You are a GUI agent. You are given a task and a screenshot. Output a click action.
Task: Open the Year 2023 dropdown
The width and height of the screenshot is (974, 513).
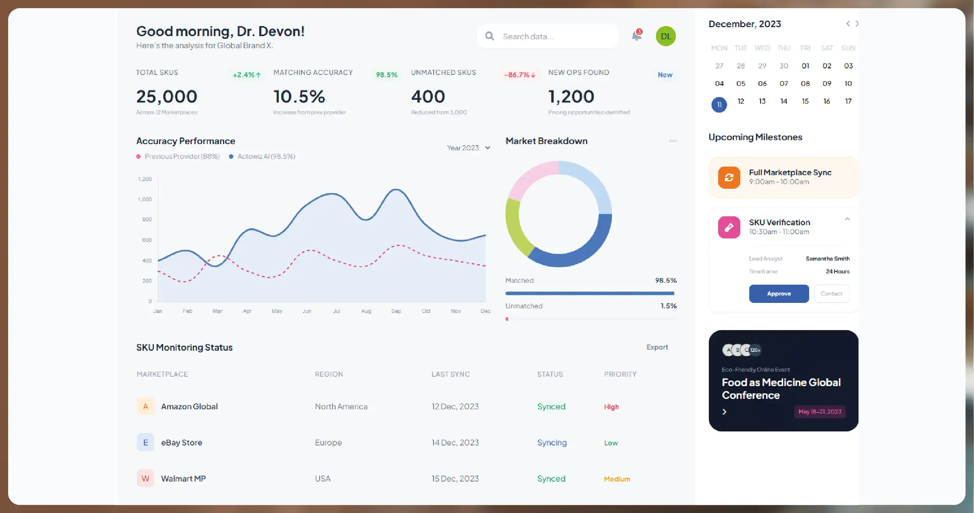468,148
